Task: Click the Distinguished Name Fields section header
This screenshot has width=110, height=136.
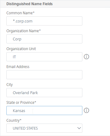Action: click(29, 4)
